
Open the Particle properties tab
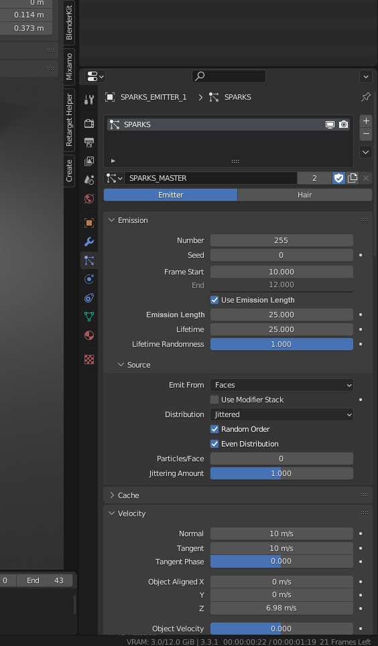[89, 260]
